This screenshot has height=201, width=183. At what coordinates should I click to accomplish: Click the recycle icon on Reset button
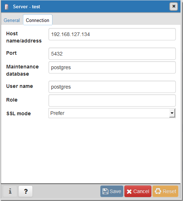158,191
